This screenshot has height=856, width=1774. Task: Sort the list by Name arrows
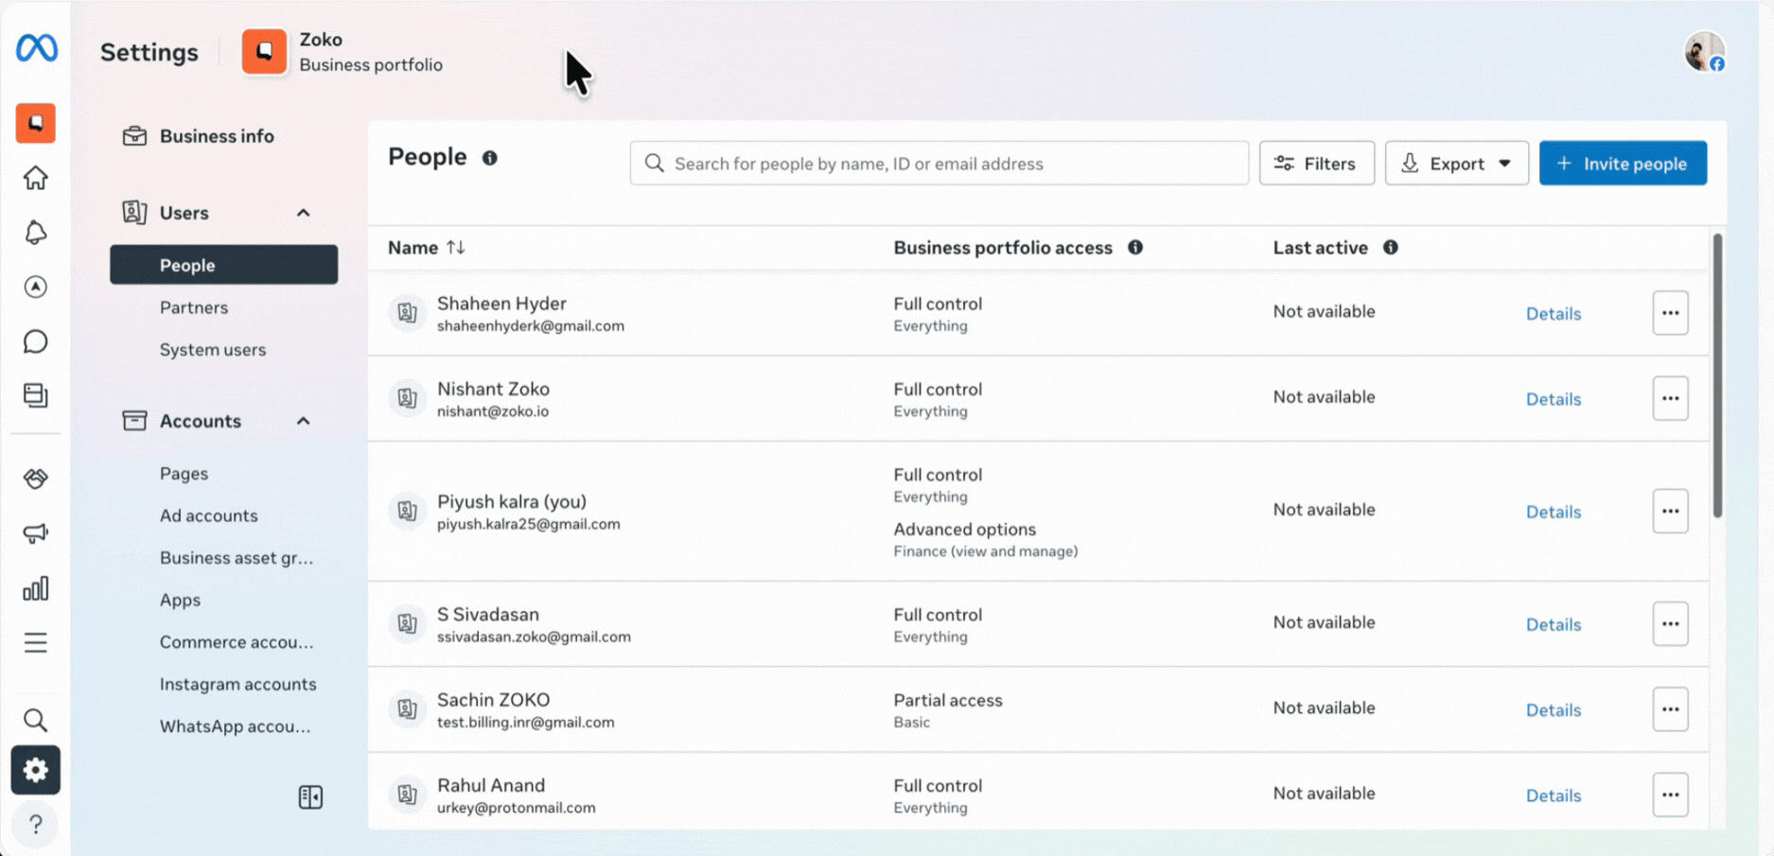coord(456,248)
